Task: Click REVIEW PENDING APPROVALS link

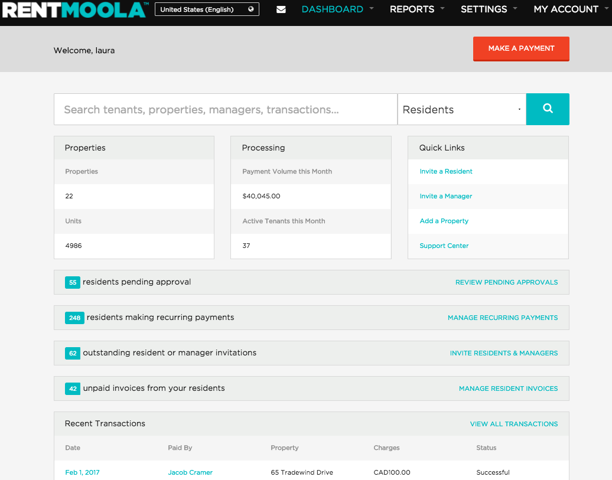Action: 506,282
